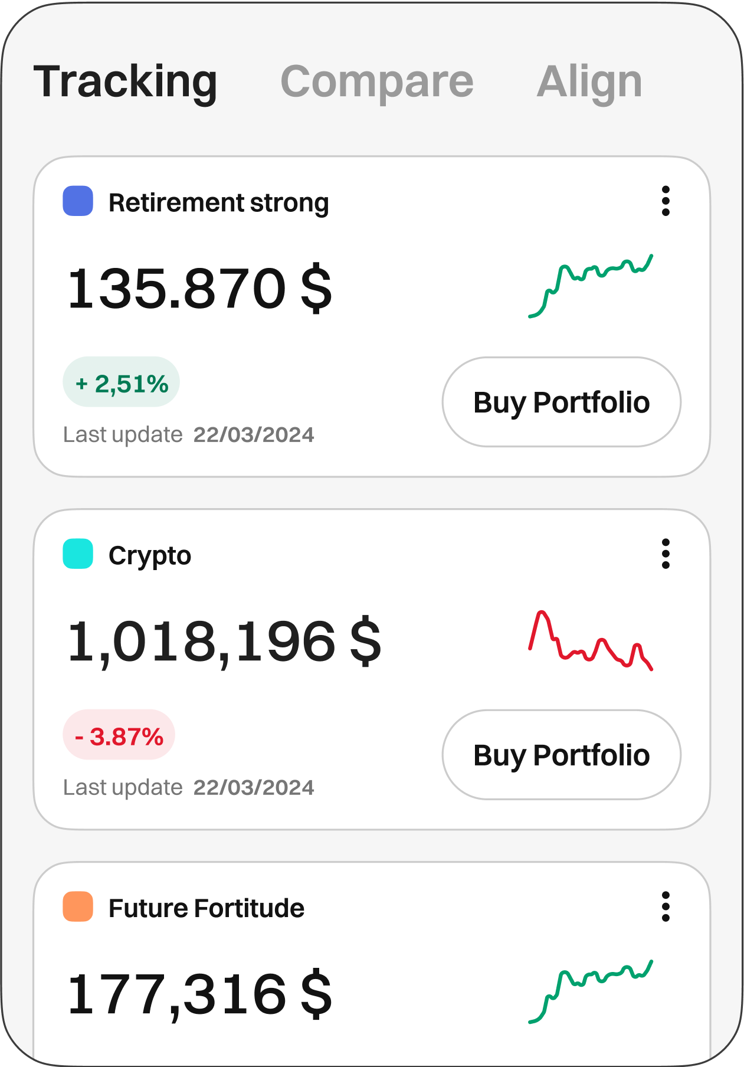The height and width of the screenshot is (1067, 744).
Task: Click the -3.87% loss badge
Action: (x=119, y=735)
